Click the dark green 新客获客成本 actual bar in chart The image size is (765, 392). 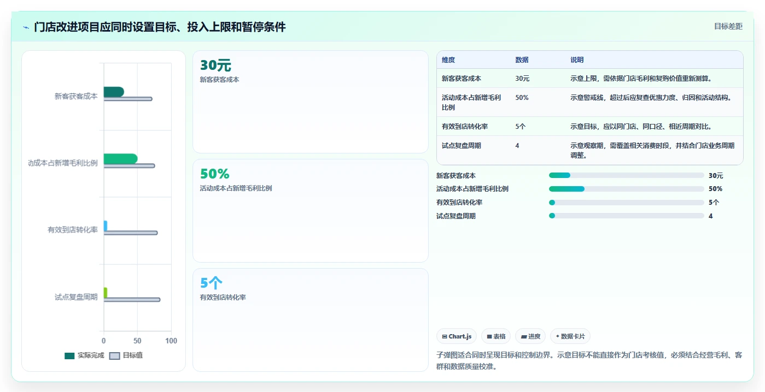(114, 92)
